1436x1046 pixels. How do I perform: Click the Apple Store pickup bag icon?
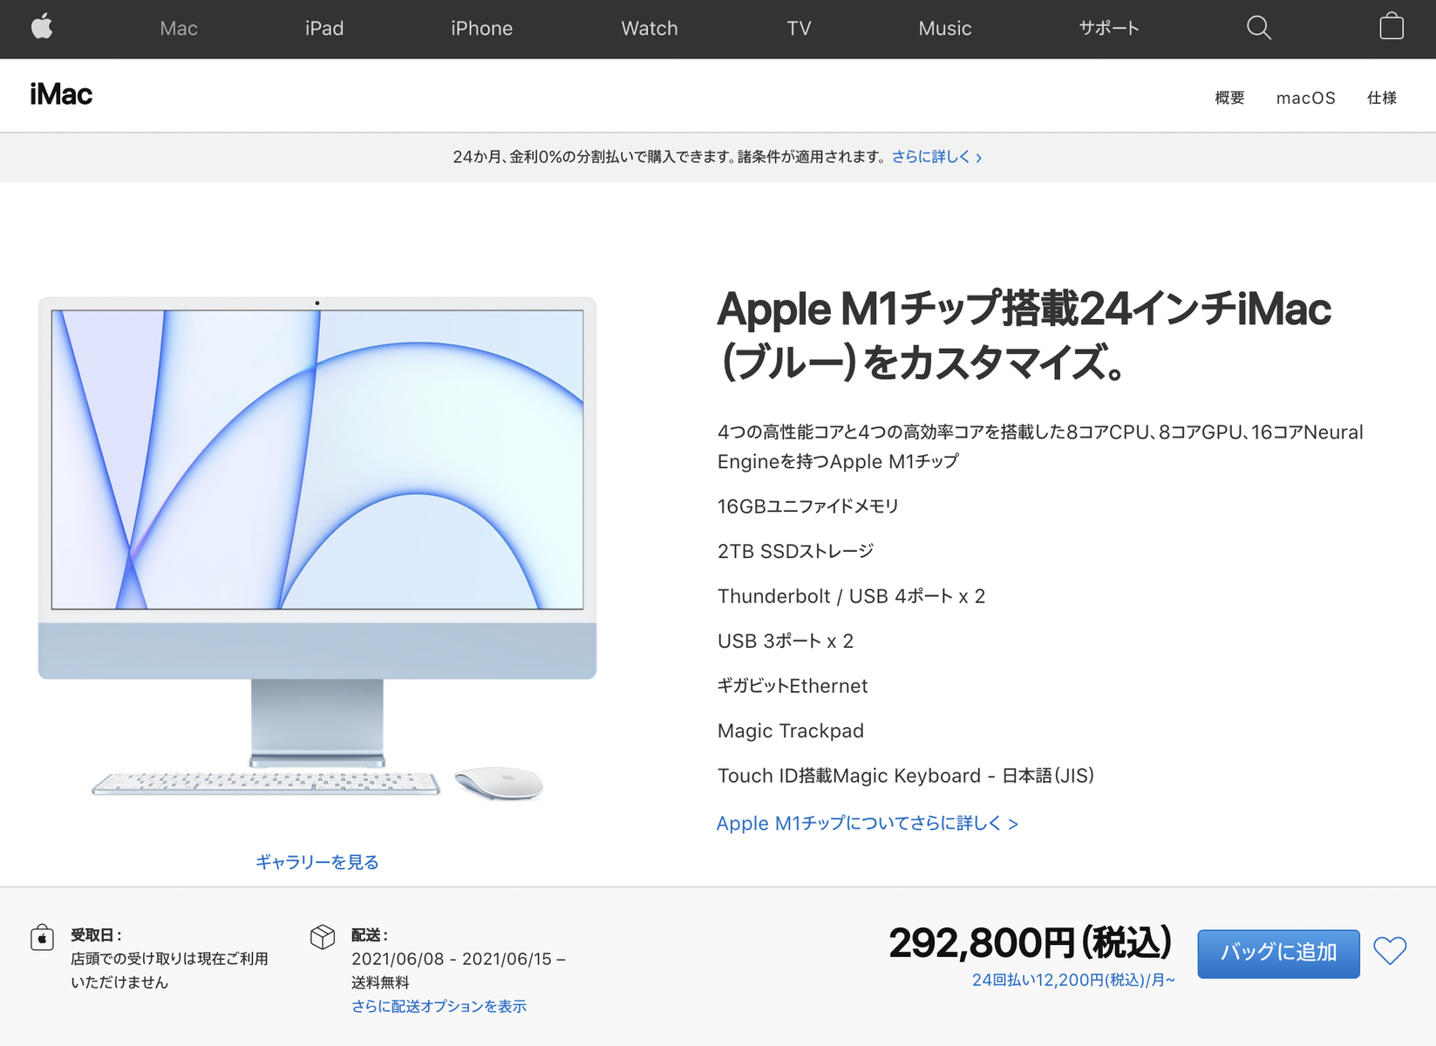tap(42, 937)
